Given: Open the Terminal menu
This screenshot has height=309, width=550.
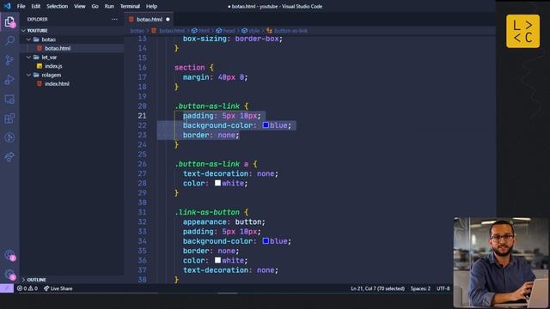Looking at the screenshot, I should pyautogui.click(x=130, y=6).
